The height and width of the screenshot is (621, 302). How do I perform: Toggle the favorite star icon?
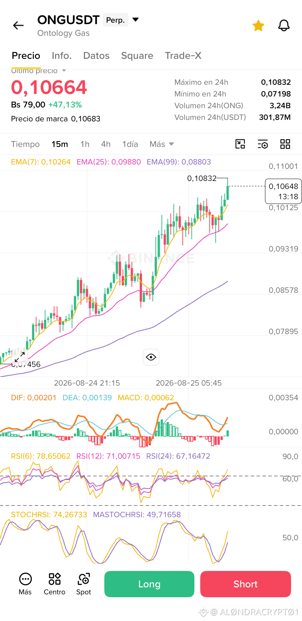(x=258, y=26)
